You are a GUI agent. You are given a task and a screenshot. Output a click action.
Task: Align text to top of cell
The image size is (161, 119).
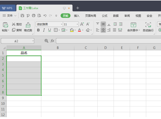point(98,24)
